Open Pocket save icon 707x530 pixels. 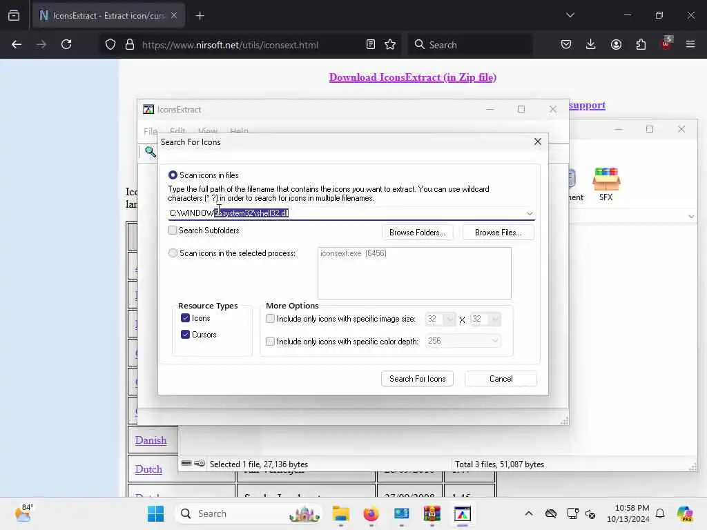coord(566,44)
